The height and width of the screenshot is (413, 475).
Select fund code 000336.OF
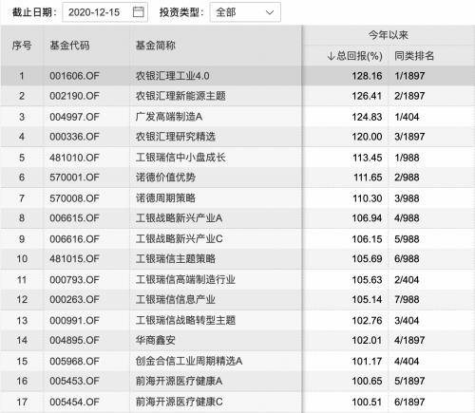[x=74, y=137]
